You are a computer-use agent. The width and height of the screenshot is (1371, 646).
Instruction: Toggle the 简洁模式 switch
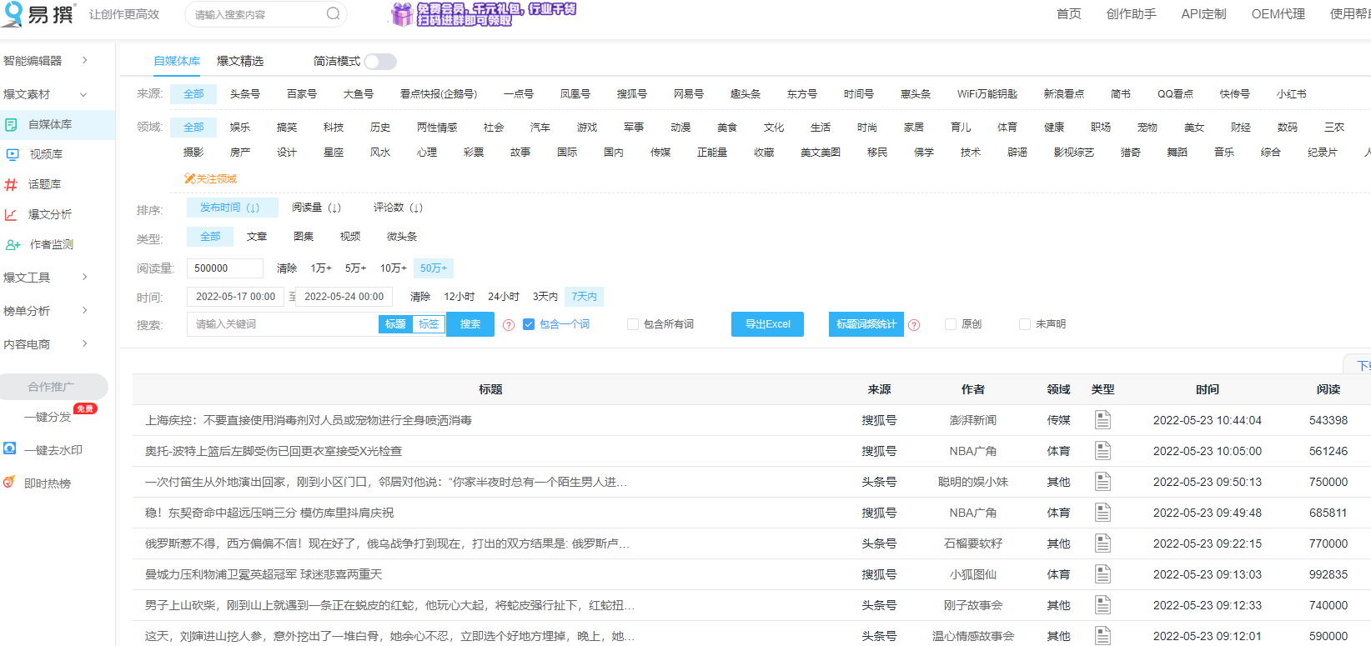tap(379, 62)
